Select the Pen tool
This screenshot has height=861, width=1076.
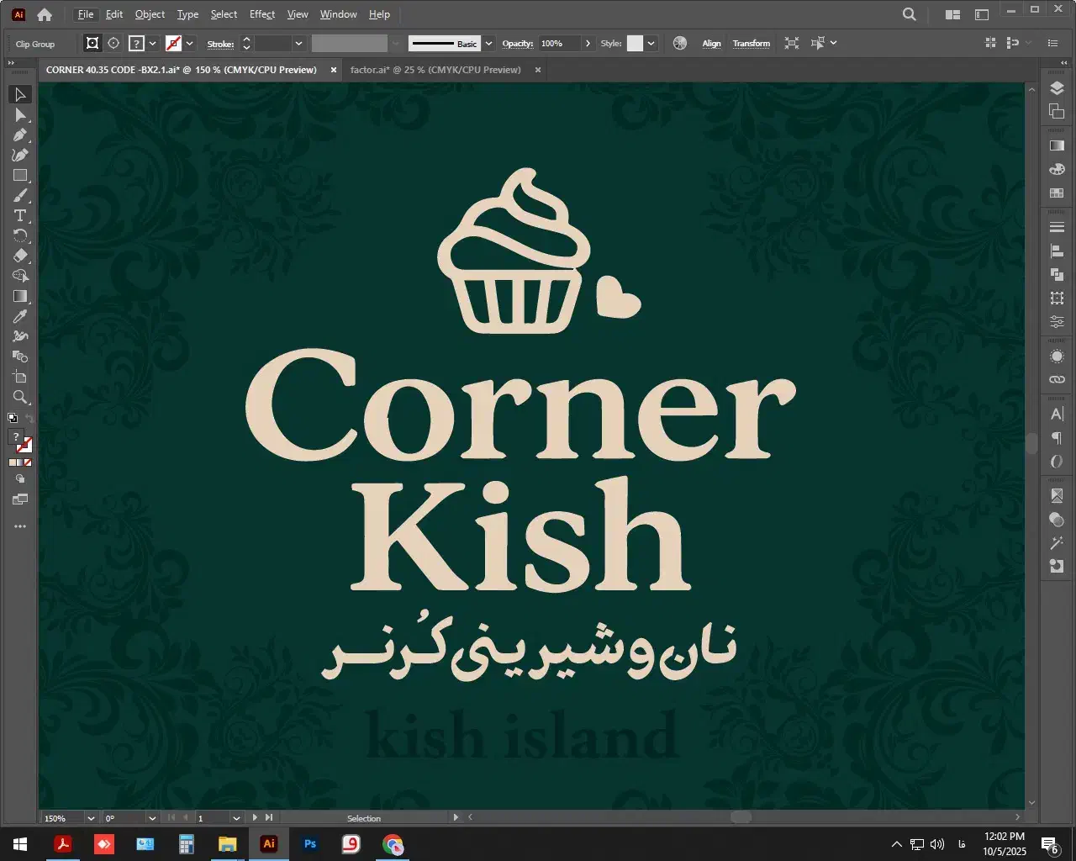pyautogui.click(x=20, y=135)
